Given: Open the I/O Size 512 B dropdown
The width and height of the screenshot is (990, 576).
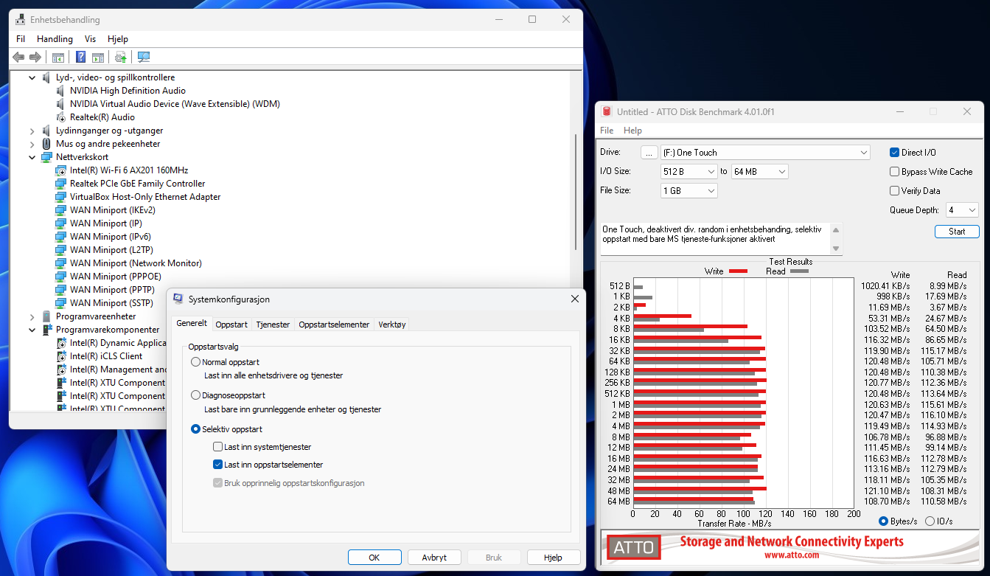Looking at the screenshot, I should [x=689, y=172].
